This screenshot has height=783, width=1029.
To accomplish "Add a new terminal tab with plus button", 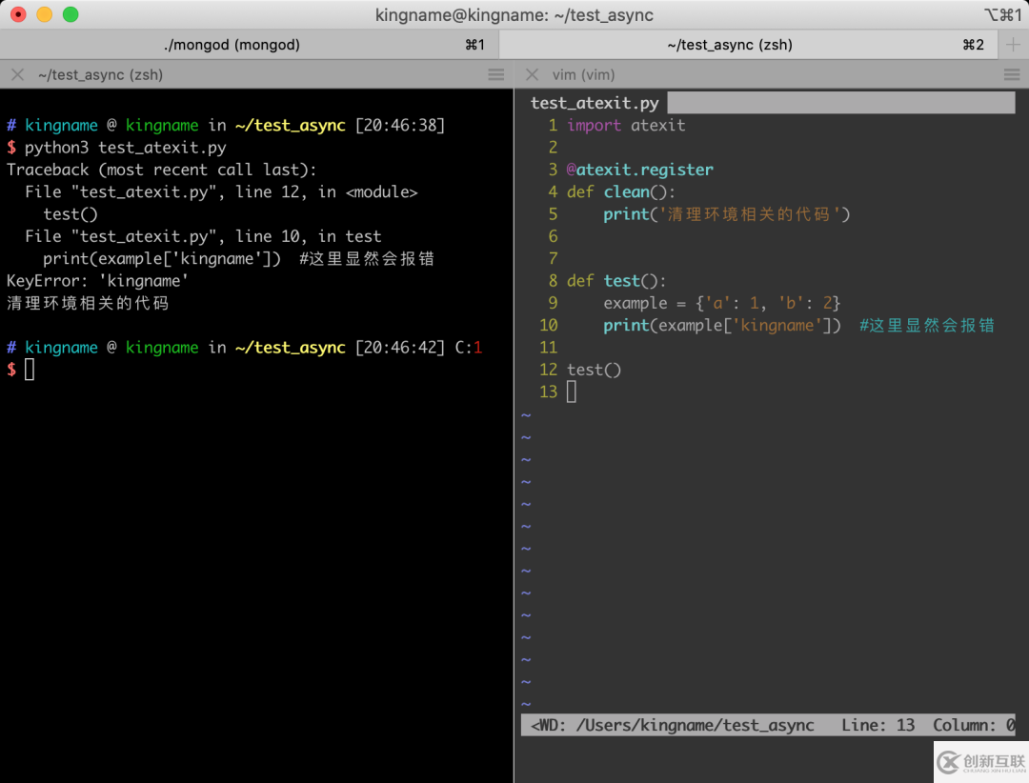I will point(1013,45).
